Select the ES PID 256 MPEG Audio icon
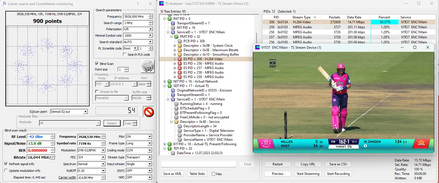The height and width of the screenshot is (183, 439). [x=179, y=64]
